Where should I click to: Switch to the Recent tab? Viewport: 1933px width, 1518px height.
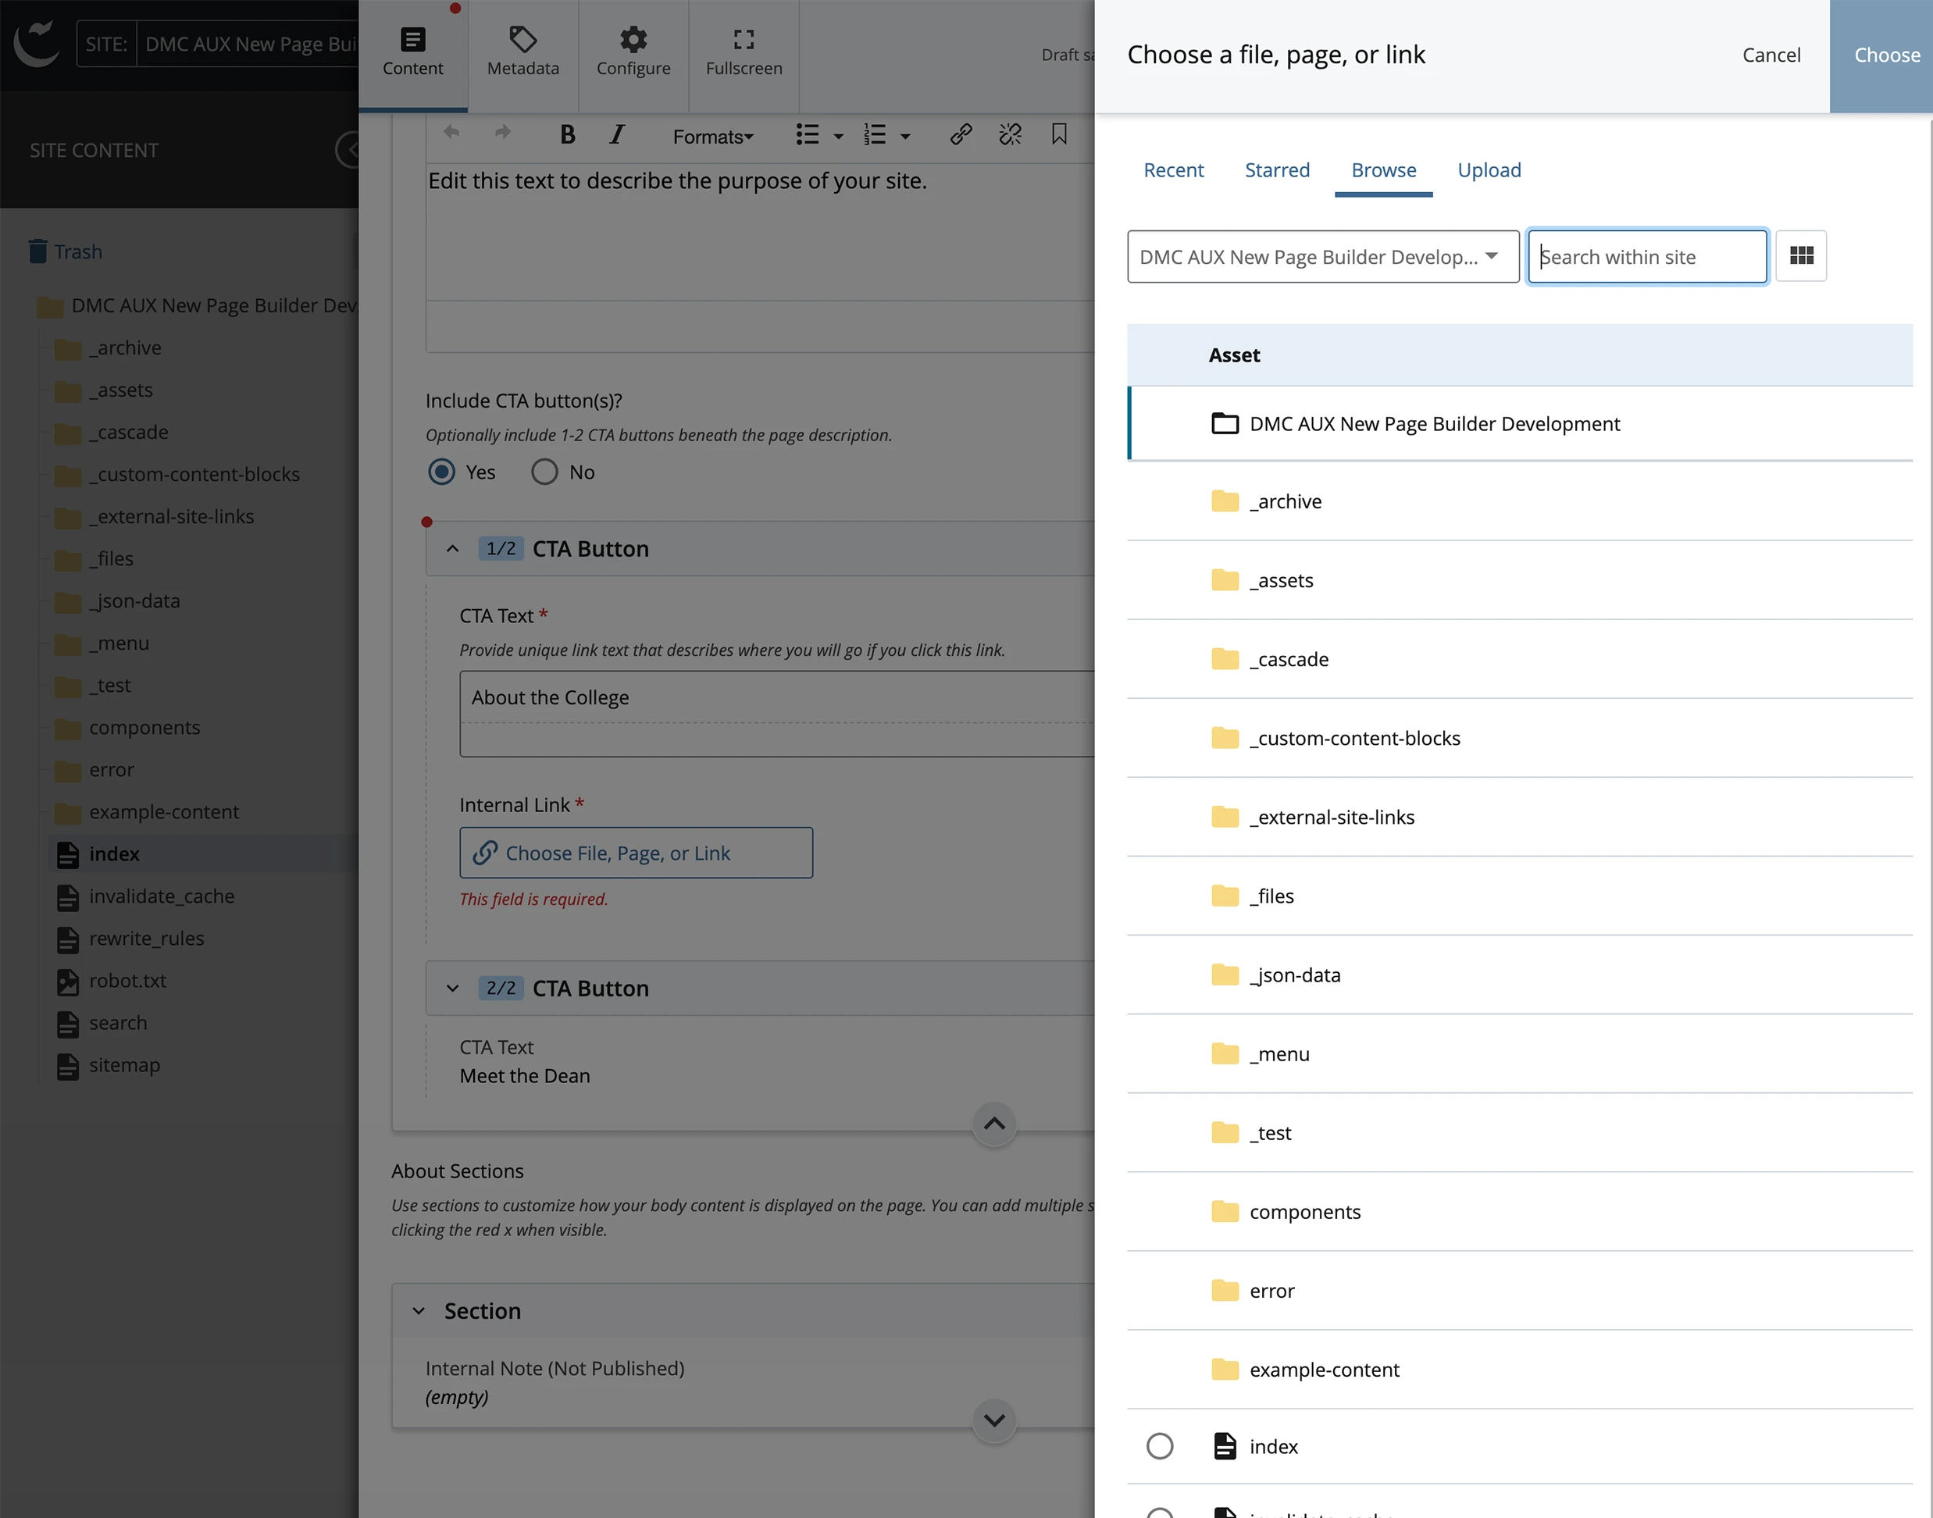point(1173,169)
